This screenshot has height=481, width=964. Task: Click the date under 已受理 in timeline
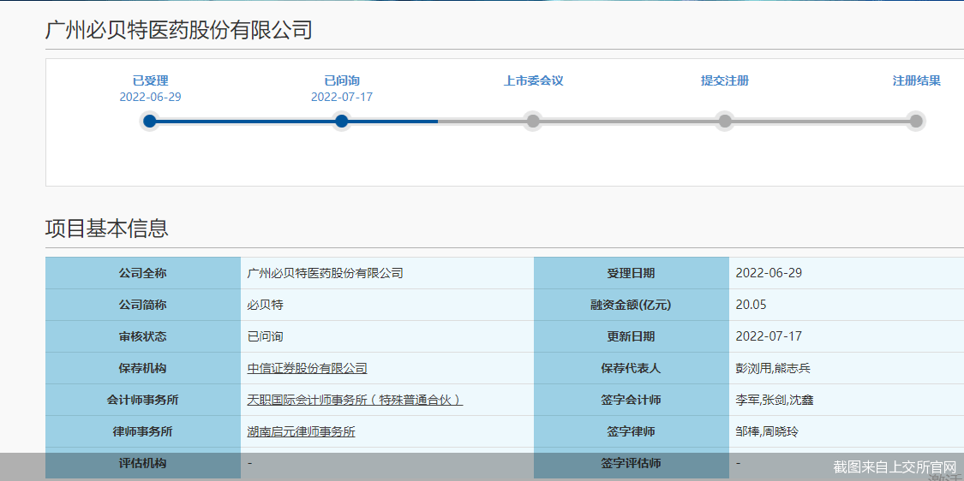[151, 97]
